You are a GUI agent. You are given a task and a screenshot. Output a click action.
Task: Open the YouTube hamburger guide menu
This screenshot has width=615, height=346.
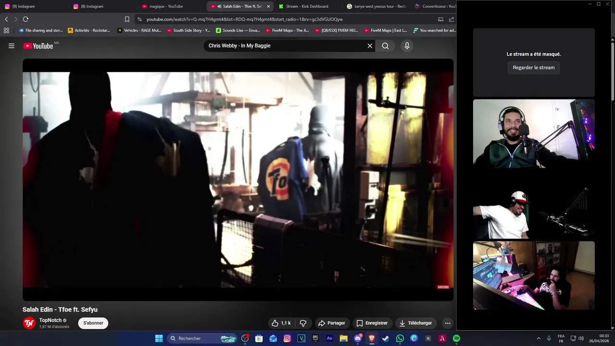(12, 46)
